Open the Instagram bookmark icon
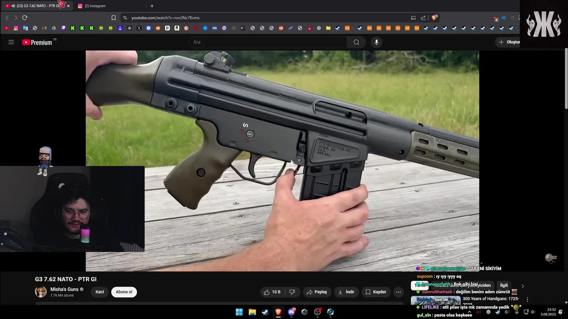 (x=16, y=28)
